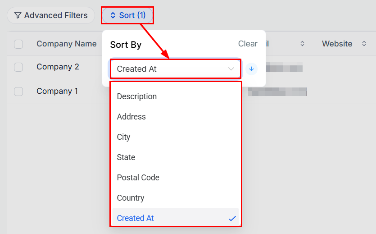Pick State from the dropdown list
Screen dimensions: 376x234
pyautogui.click(x=126, y=157)
